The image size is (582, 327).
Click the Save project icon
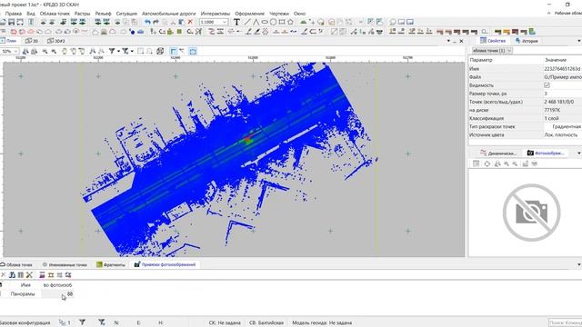pos(12,22)
